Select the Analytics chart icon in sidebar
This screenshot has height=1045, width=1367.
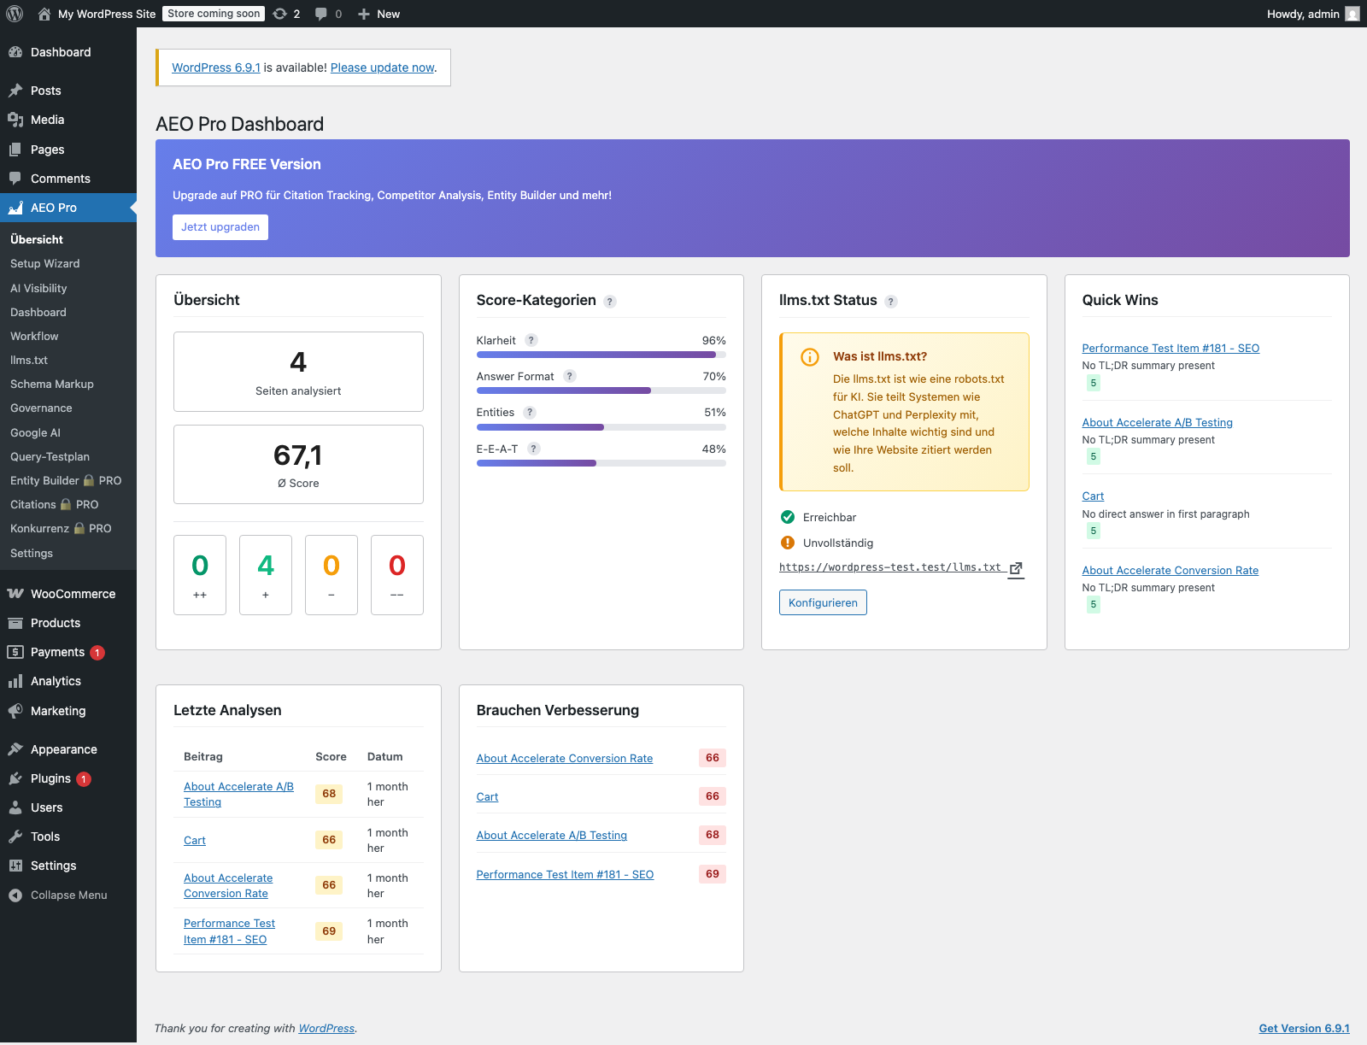(x=15, y=681)
